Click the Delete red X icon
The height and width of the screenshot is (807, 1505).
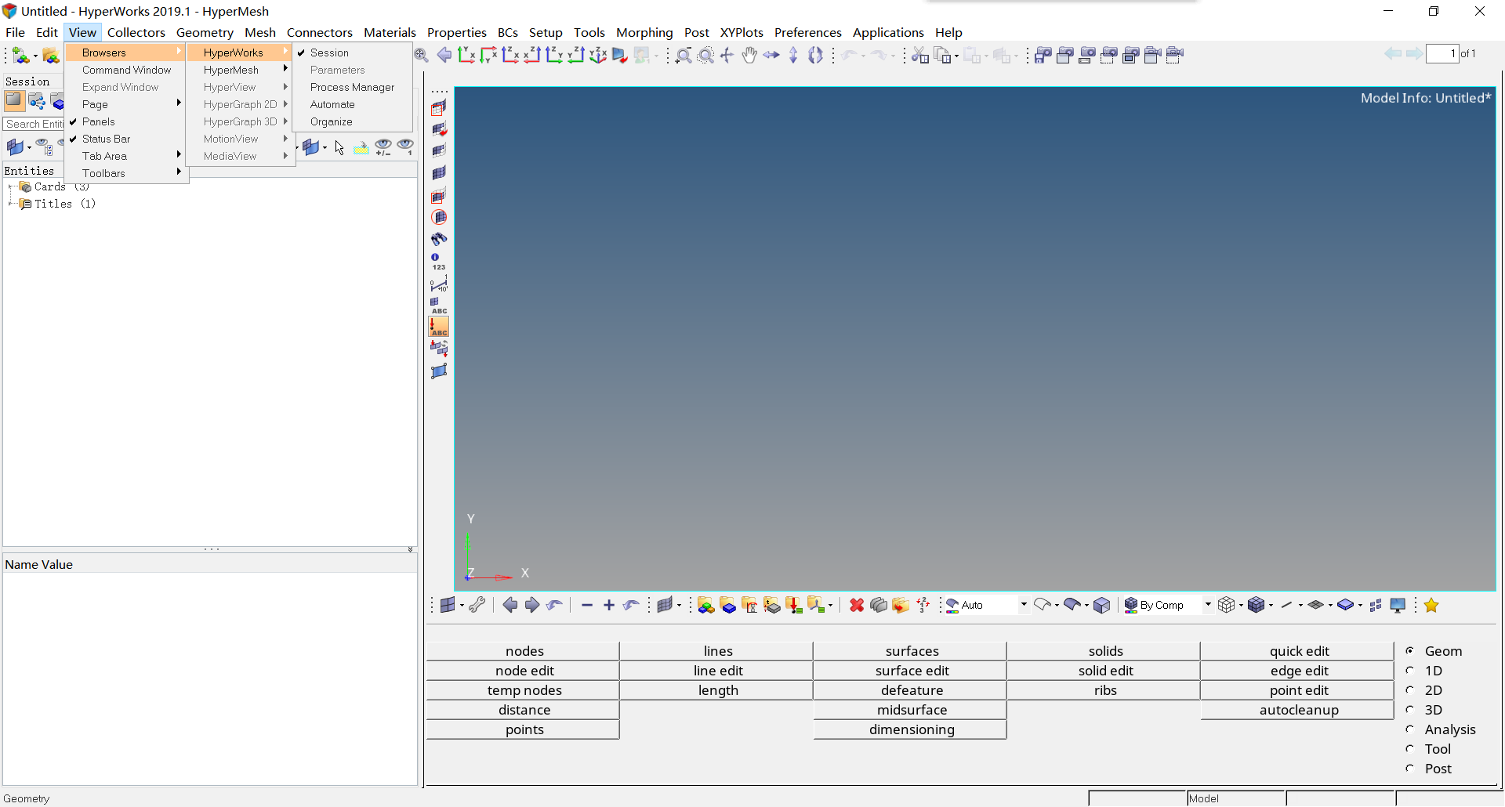point(857,605)
